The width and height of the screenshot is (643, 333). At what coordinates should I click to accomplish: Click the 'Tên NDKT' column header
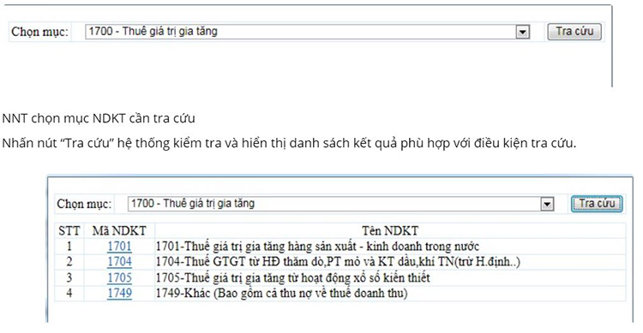click(390, 230)
